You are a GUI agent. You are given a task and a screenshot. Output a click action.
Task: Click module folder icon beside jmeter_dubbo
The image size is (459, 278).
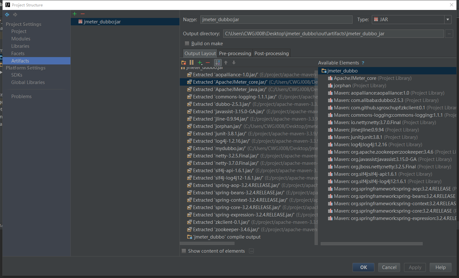point(324,71)
